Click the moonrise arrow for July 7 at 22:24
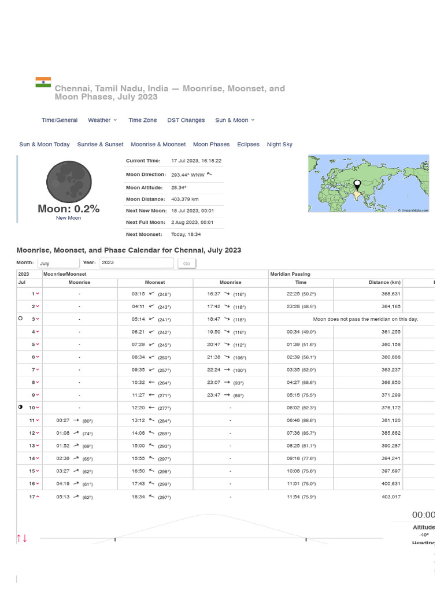The image size is (444, 592). (x=227, y=369)
